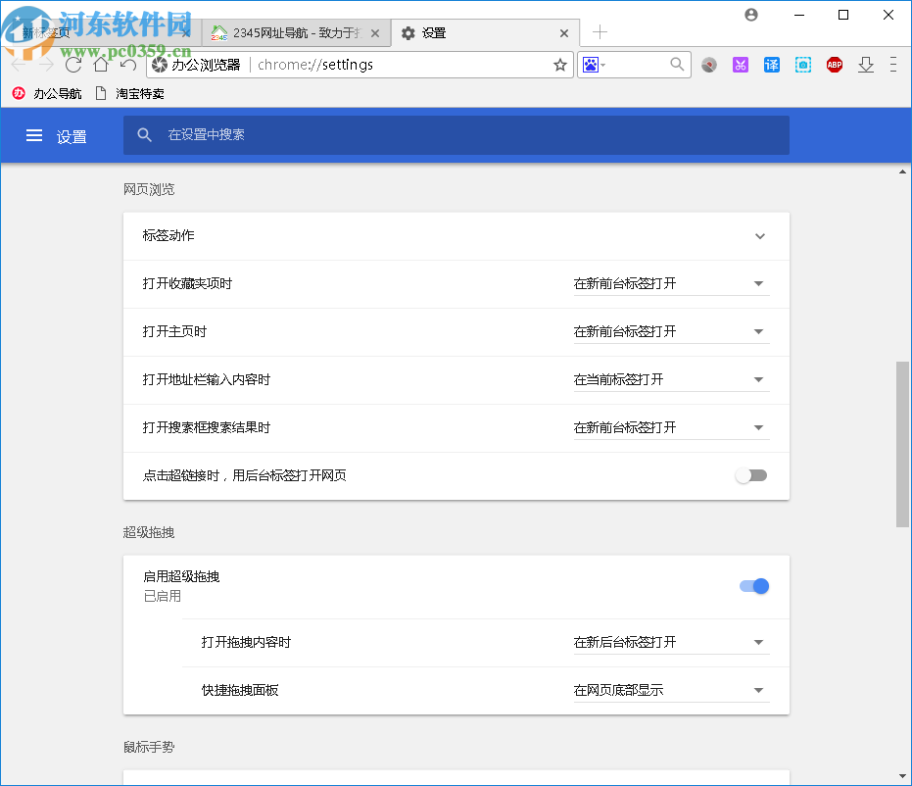This screenshot has width=912, height=786.
Task: Open the browser's three-dot main menu
Action: tap(894, 65)
